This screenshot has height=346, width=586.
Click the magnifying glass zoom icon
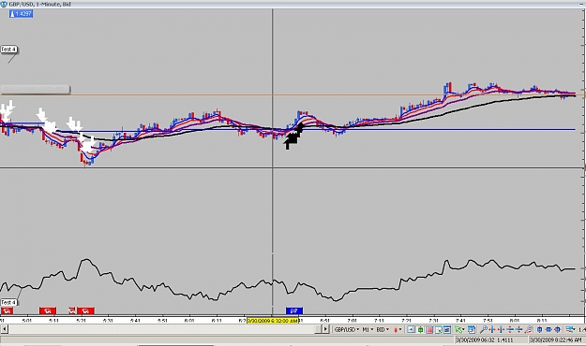tap(483, 329)
